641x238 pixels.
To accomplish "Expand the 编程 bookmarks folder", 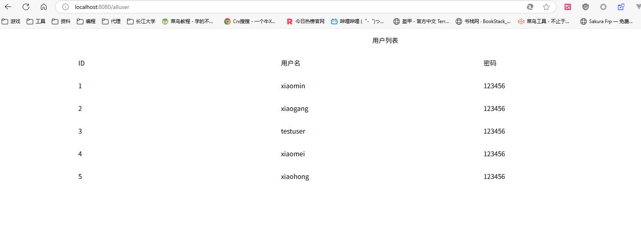I will 87,21.
